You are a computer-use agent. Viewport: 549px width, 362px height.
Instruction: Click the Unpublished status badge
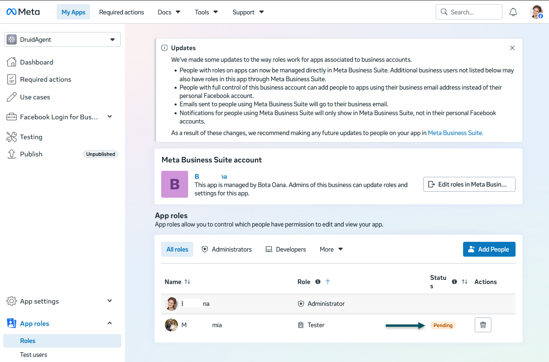[100, 154]
